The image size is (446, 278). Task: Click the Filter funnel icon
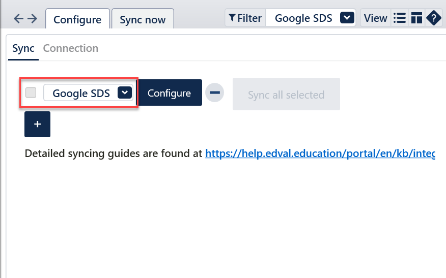click(x=232, y=18)
